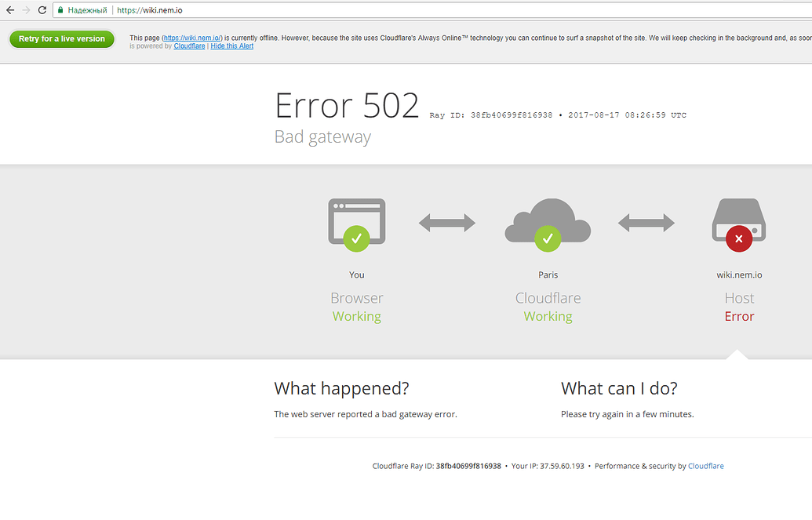Click the Hide this Alert link
Image resolution: width=812 pixels, height=520 pixels.
pos(231,46)
